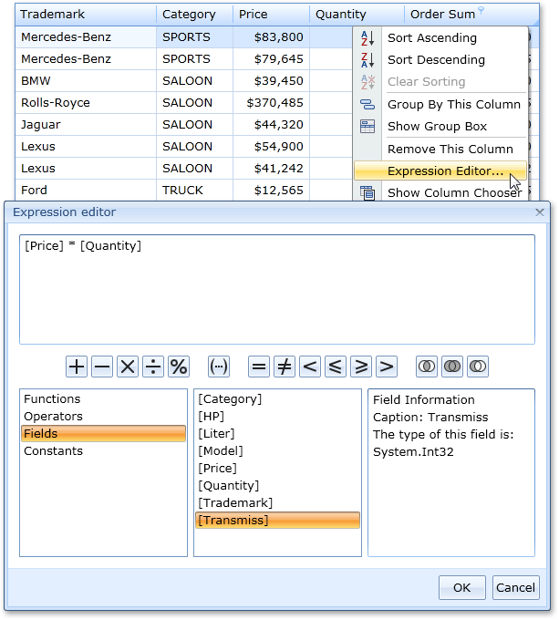Click the less-than-or-equal operator
Image resolution: width=559 pixels, height=620 pixels.
point(336,367)
